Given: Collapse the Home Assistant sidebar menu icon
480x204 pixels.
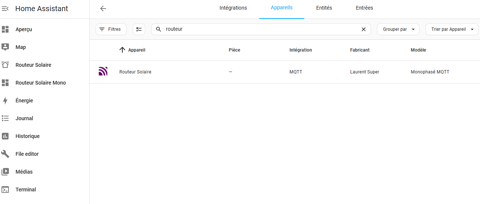Looking at the screenshot, I should [x=5, y=9].
